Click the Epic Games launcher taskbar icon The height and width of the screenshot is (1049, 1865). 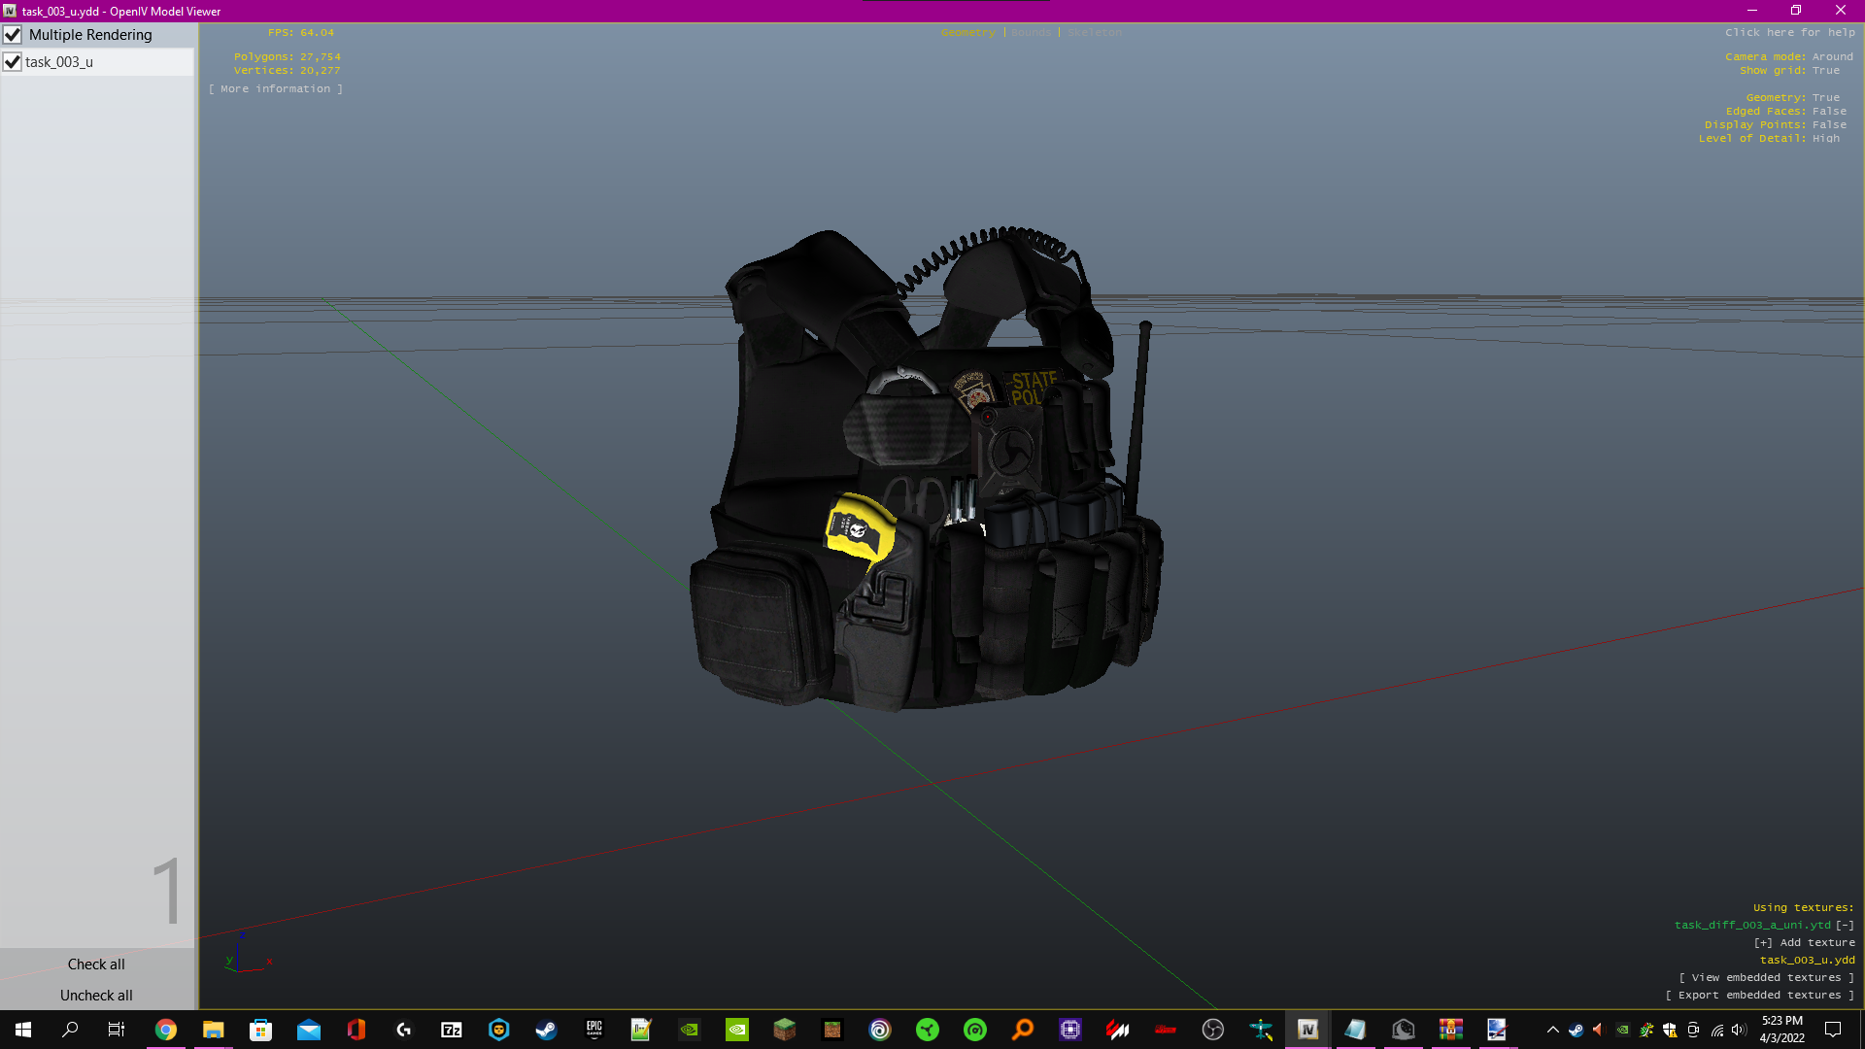tap(593, 1030)
